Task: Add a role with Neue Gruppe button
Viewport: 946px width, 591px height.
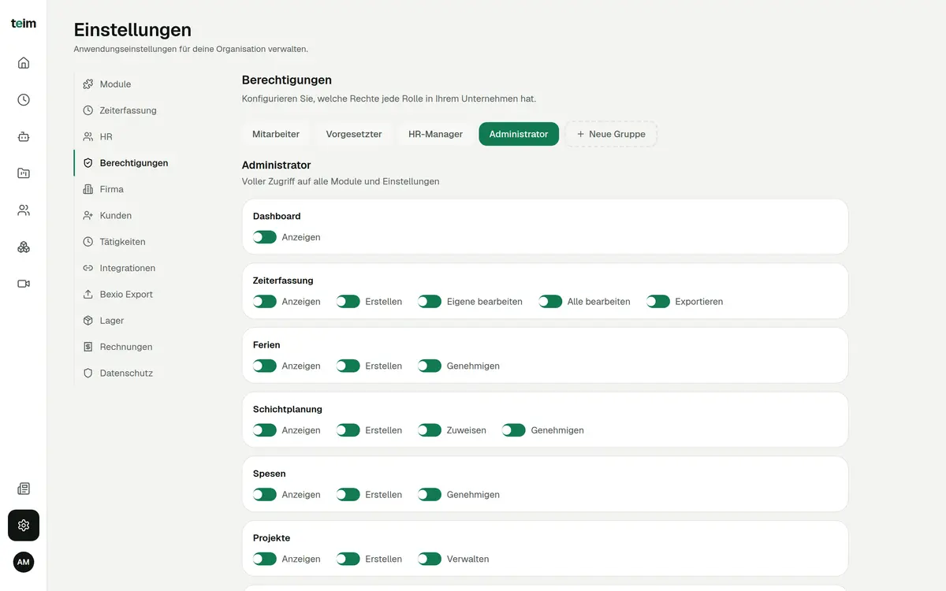Action: pyautogui.click(x=611, y=134)
